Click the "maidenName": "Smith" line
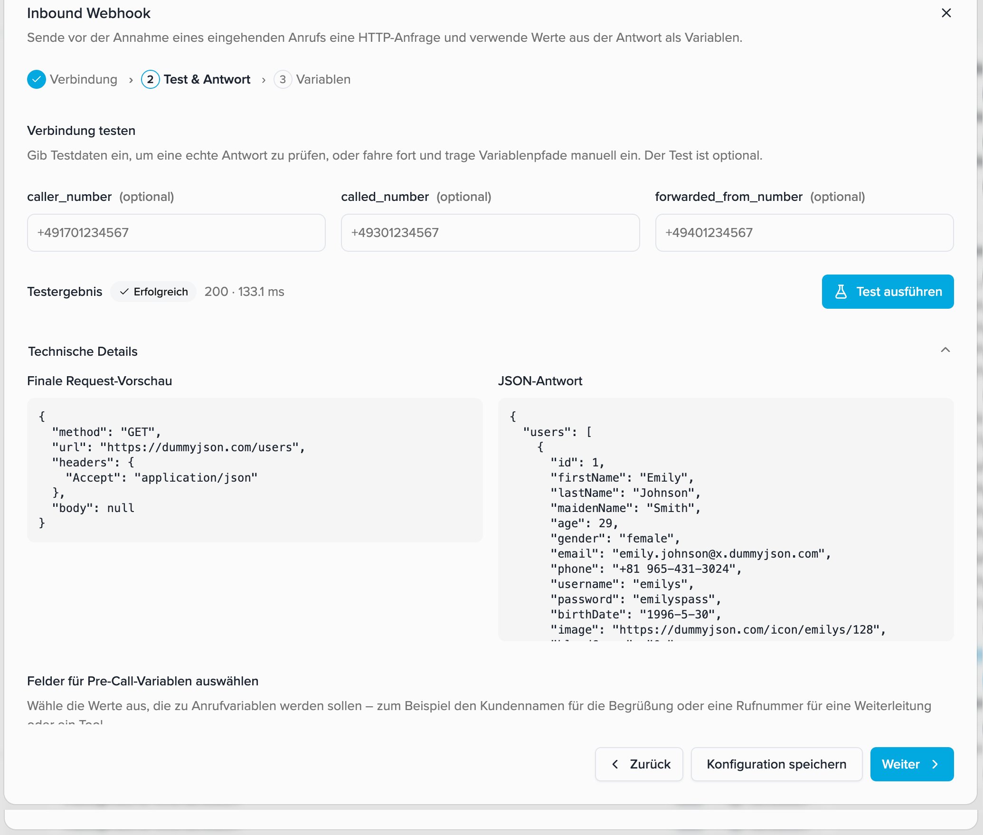Image resolution: width=983 pixels, height=835 pixels. pos(625,508)
